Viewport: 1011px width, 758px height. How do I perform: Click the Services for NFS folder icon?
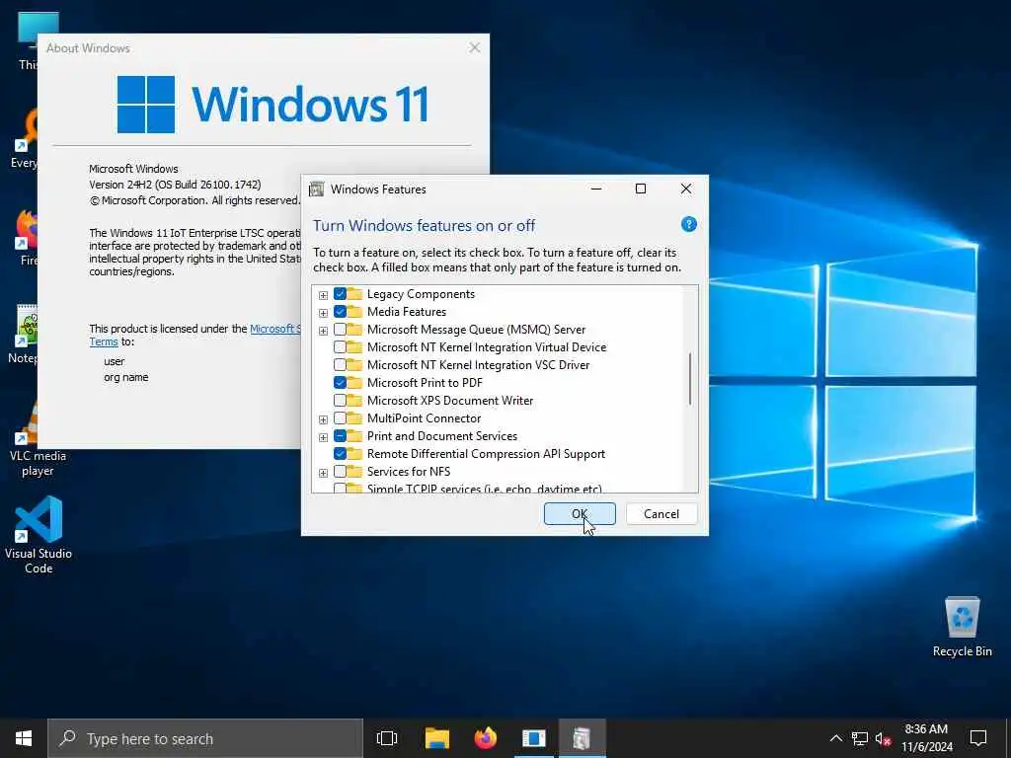(355, 472)
